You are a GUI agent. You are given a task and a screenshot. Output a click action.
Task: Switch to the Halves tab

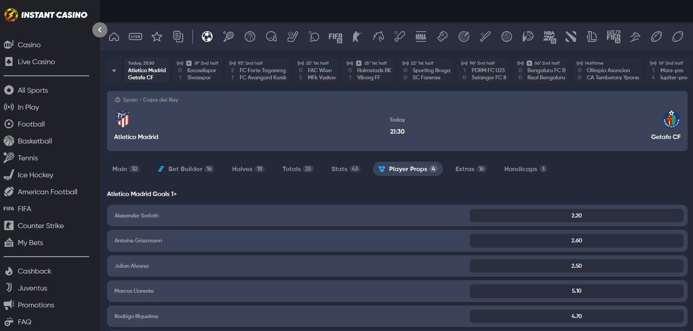[x=248, y=169]
